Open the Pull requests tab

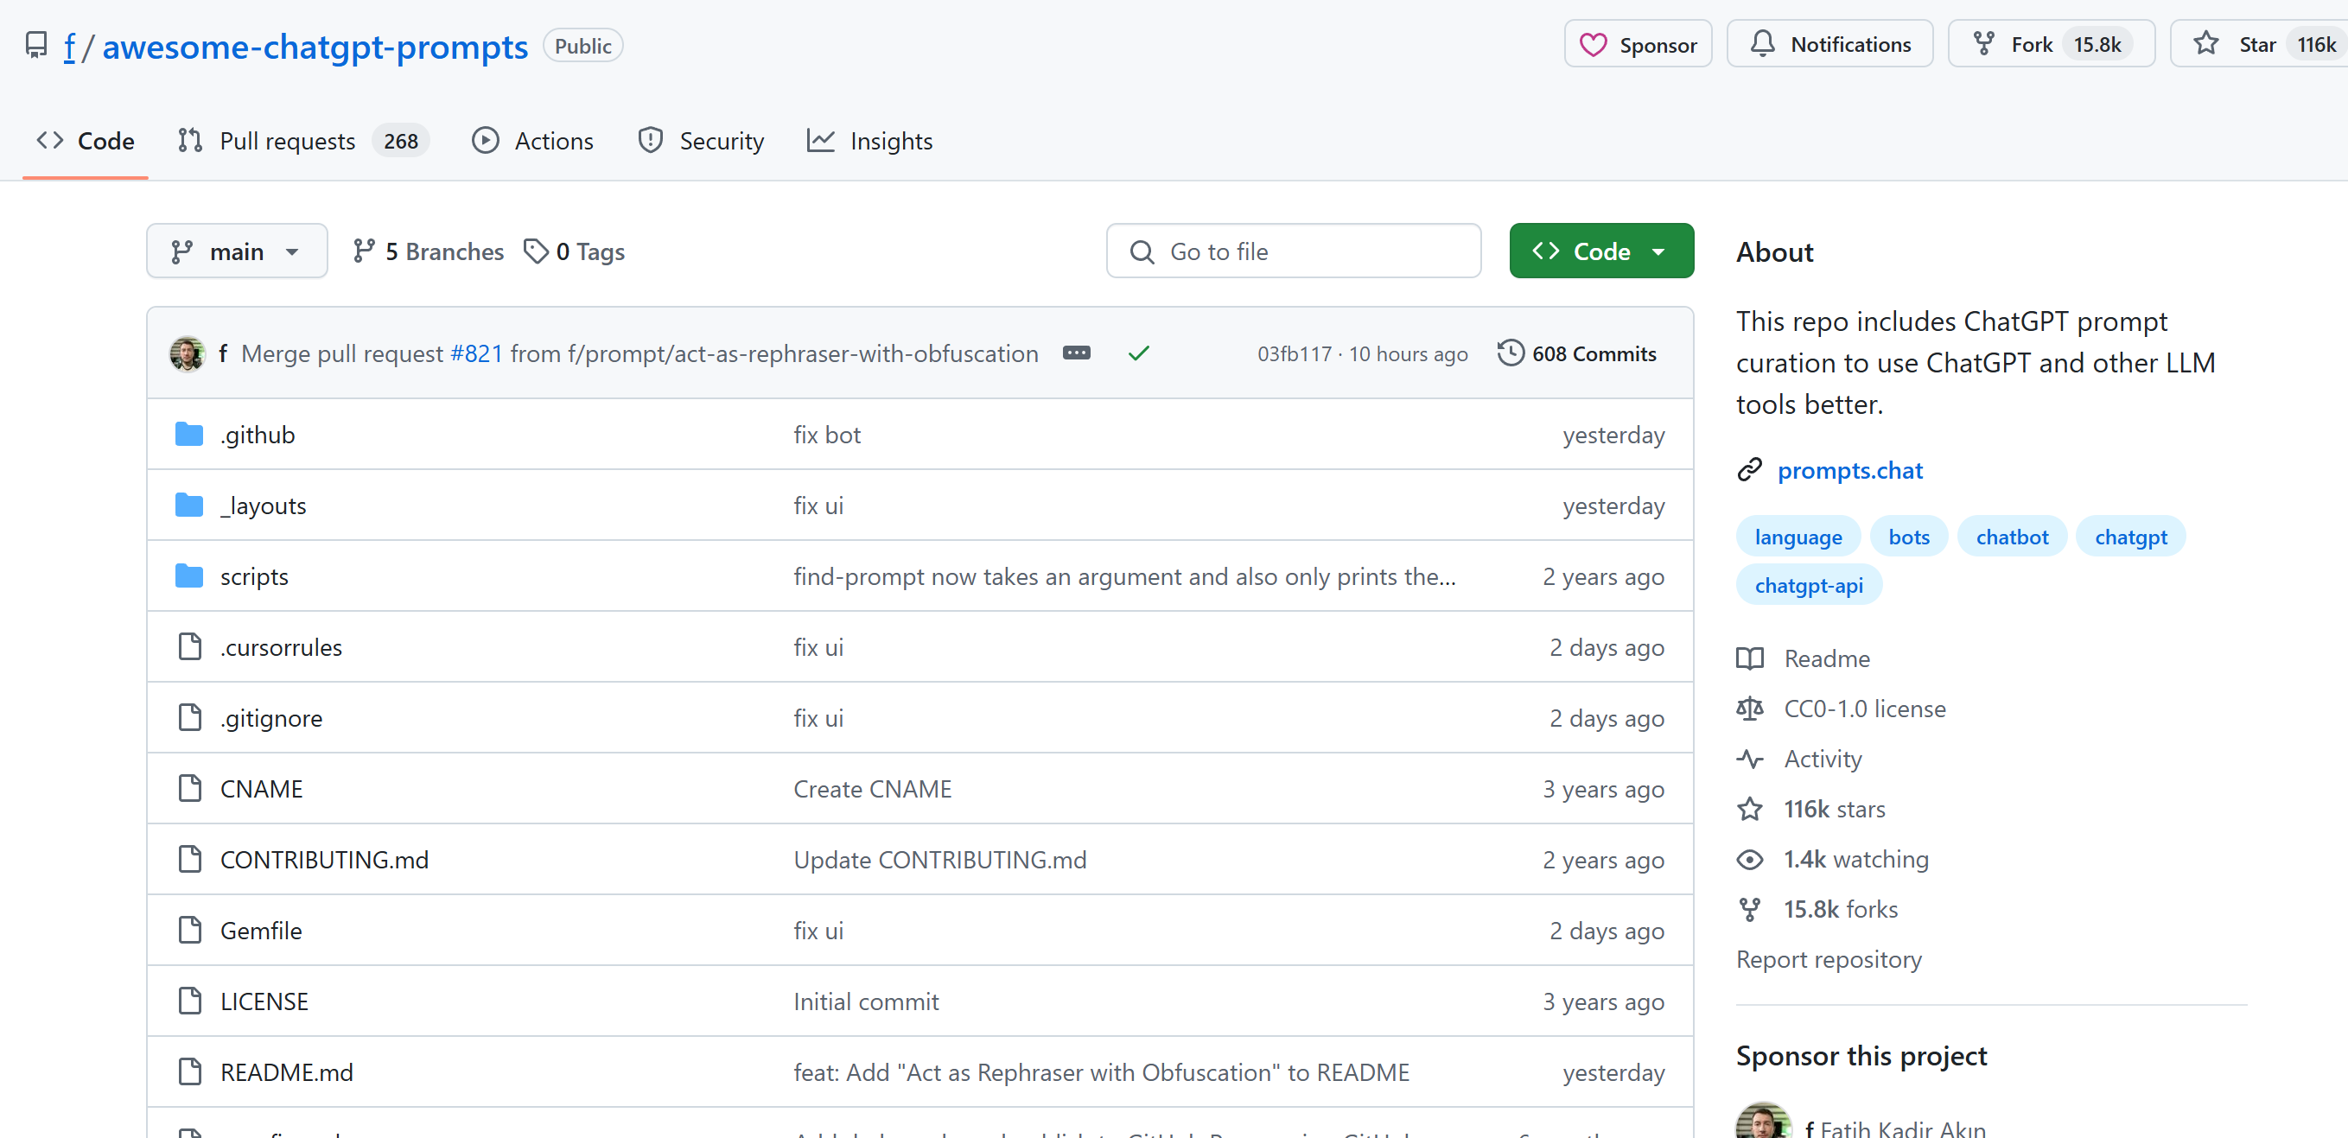tap(302, 141)
